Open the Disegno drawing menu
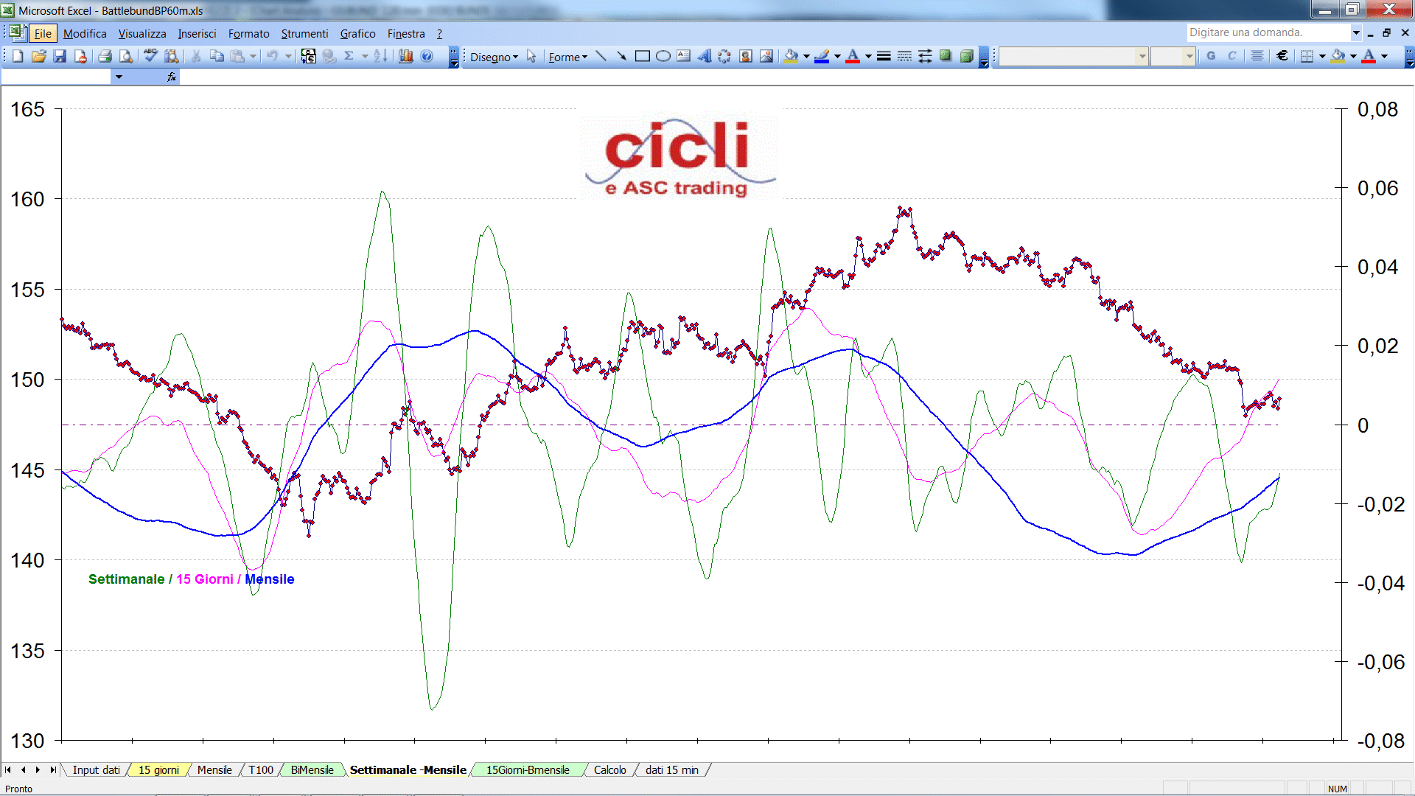Viewport: 1415px width, 796px height. pos(494,57)
